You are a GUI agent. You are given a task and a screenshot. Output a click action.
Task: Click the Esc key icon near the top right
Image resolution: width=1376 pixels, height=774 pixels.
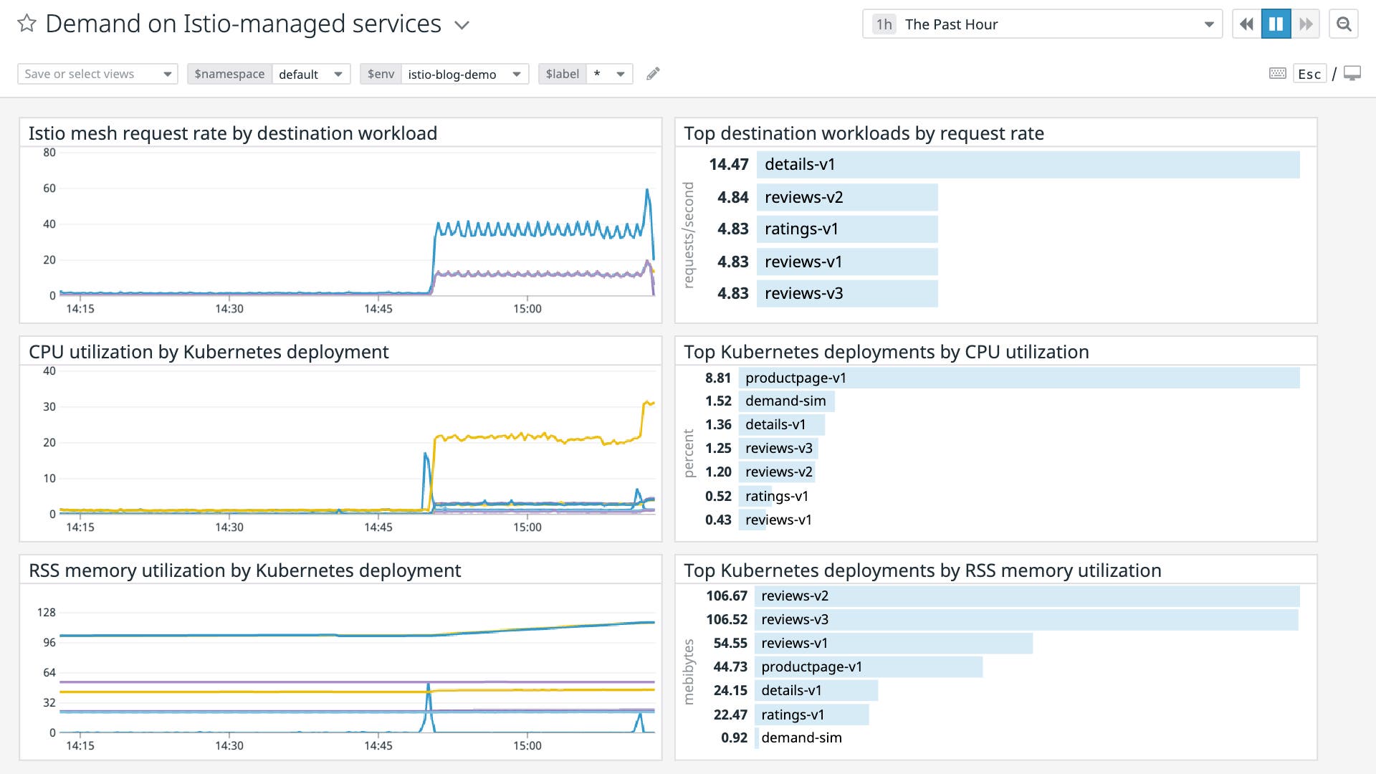pyautogui.click(x=1309, y=74)
